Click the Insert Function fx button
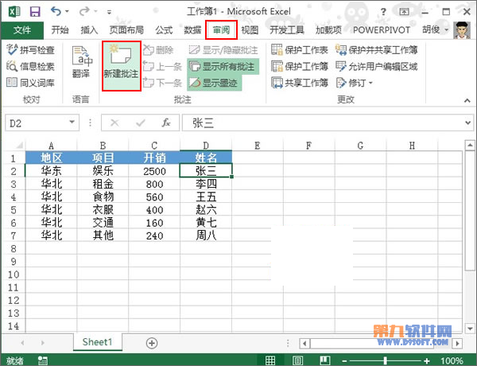The height and width of the screenshot is (366, 477). pos(166,123)
